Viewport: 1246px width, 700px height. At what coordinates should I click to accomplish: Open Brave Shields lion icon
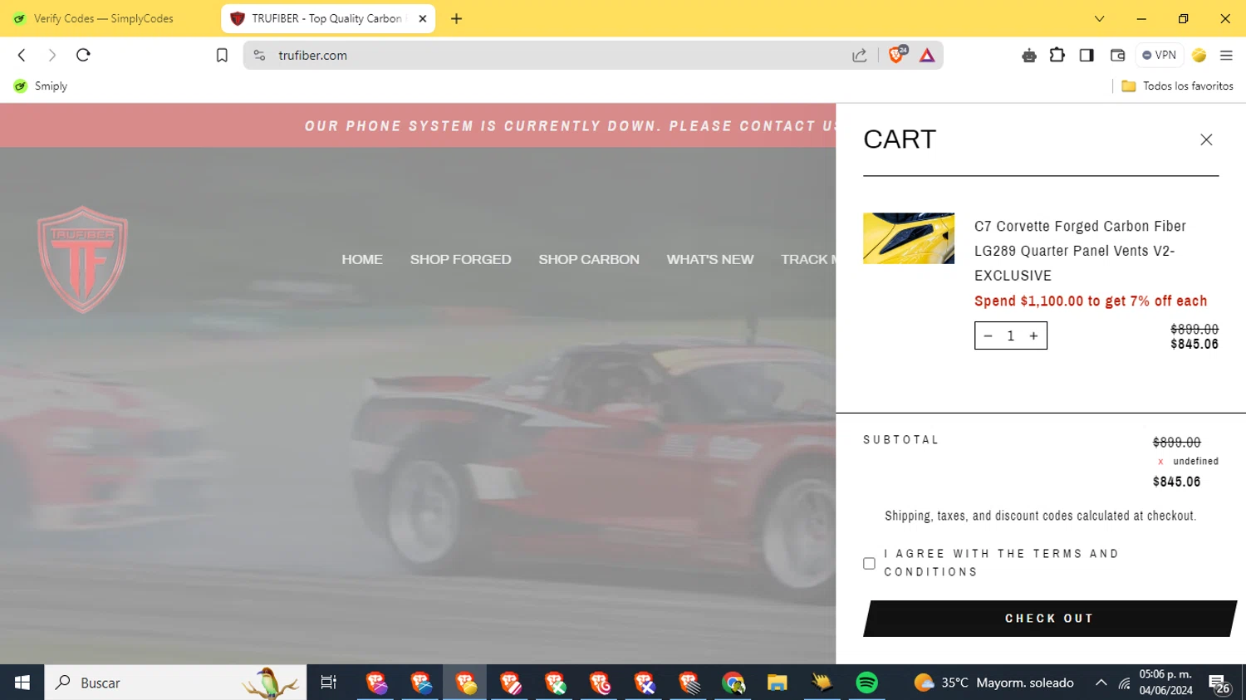click(897, 56)
